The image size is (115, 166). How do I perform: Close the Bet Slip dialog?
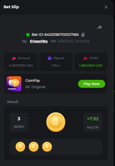(x=106, y=7)
